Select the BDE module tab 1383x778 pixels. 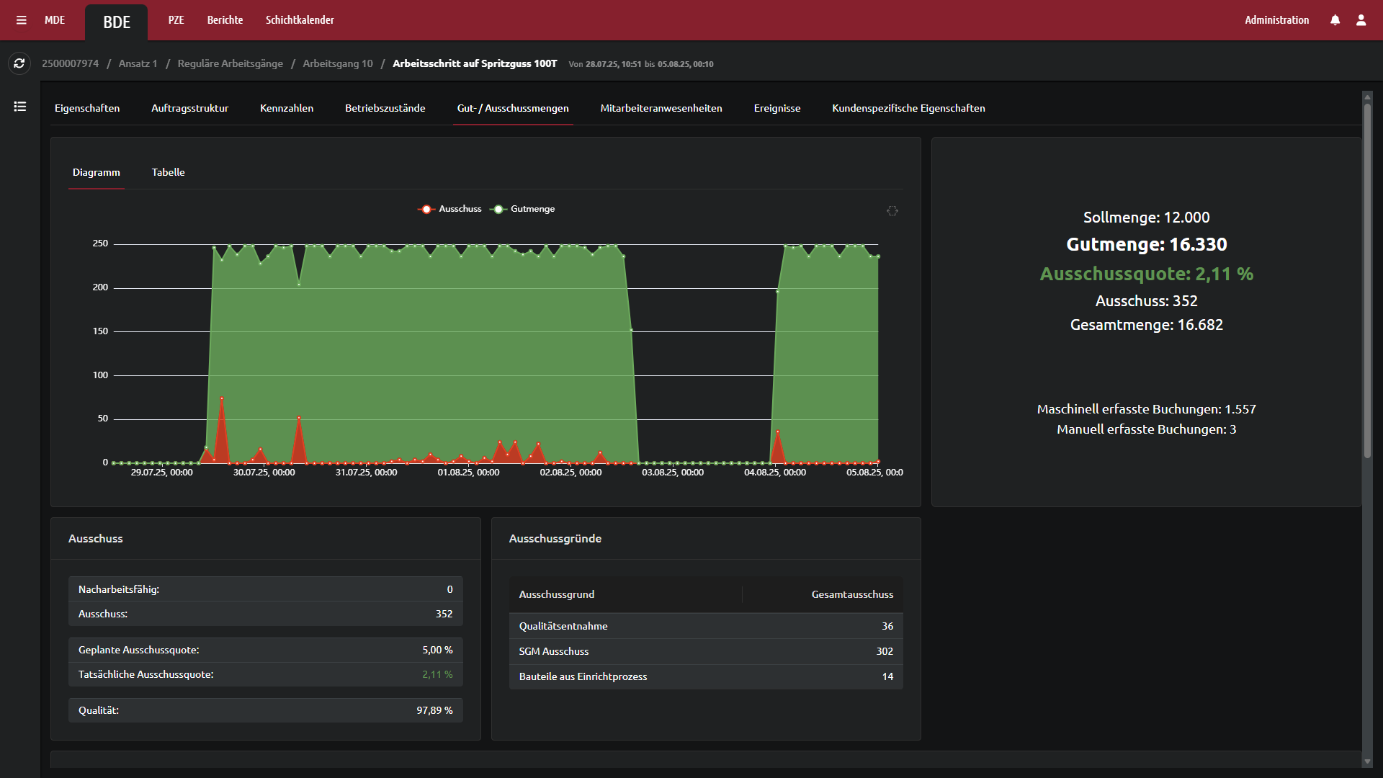coord(117,22)
